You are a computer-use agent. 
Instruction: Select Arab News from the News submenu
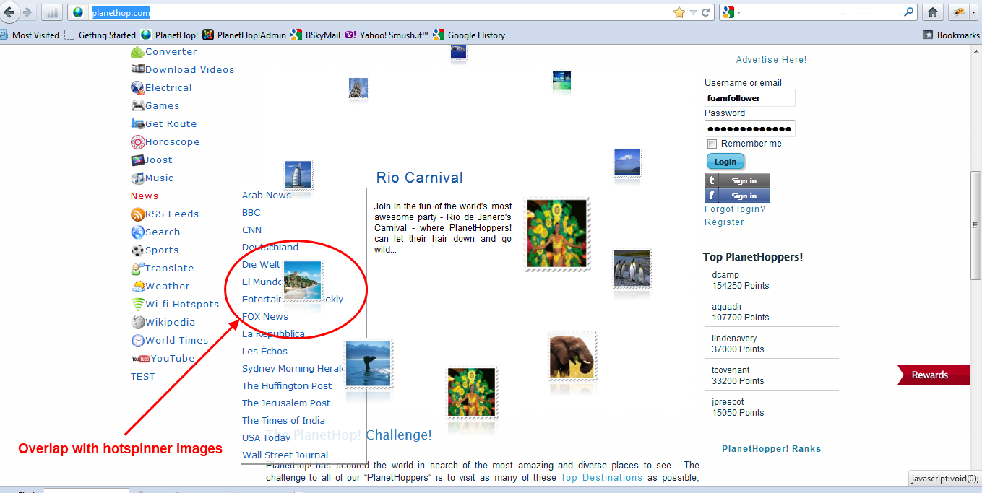coord(267,196)
